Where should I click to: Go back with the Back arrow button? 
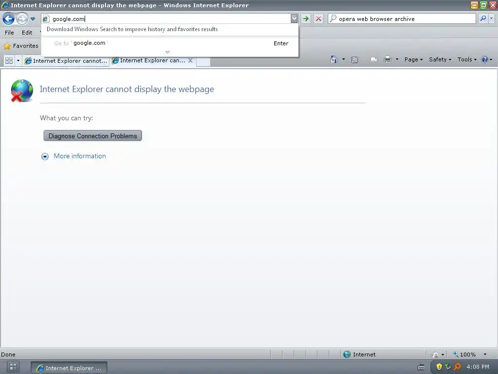coord(8,19)
